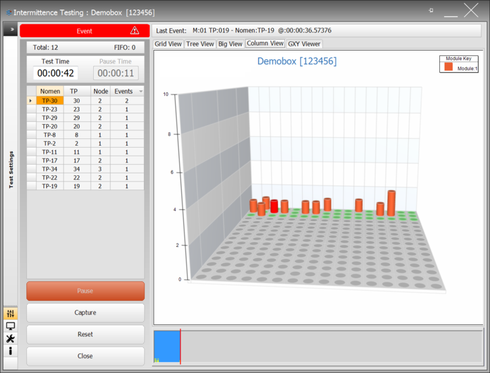Select the TP-19 row in events table
Image resolution: width=490 pixels, height=373 pixels.
pyautogui.click(x=49, y=186)
